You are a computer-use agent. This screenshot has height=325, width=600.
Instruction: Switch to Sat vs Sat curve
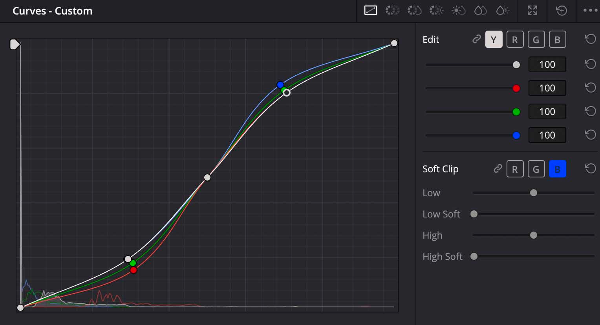pos(481,11)
